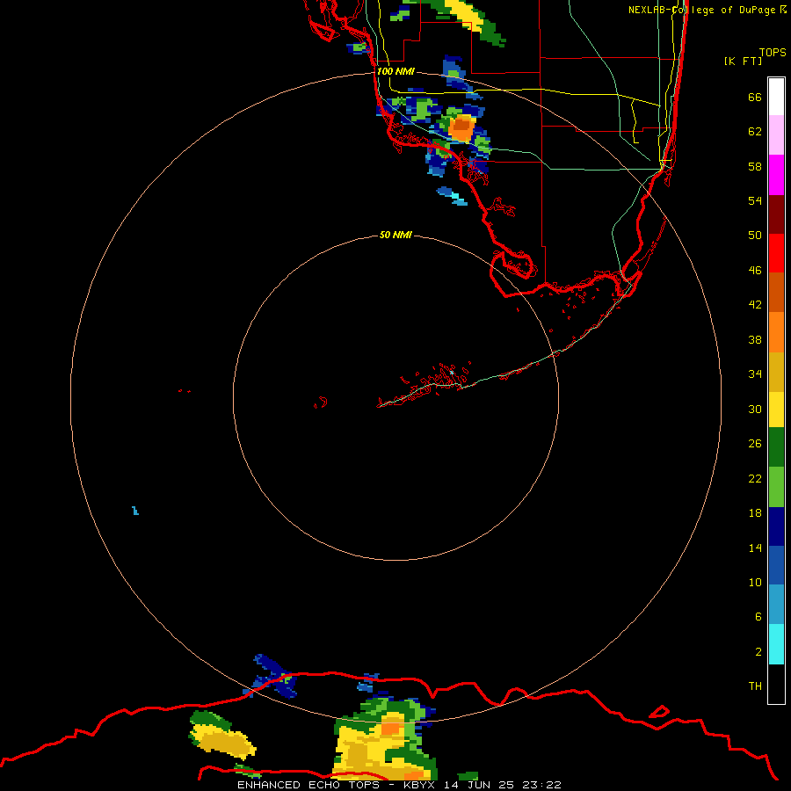This screenshot has width=791, height=791.
Task: Click the black TH threshold swatch
Action: click(x=776, y=684)
